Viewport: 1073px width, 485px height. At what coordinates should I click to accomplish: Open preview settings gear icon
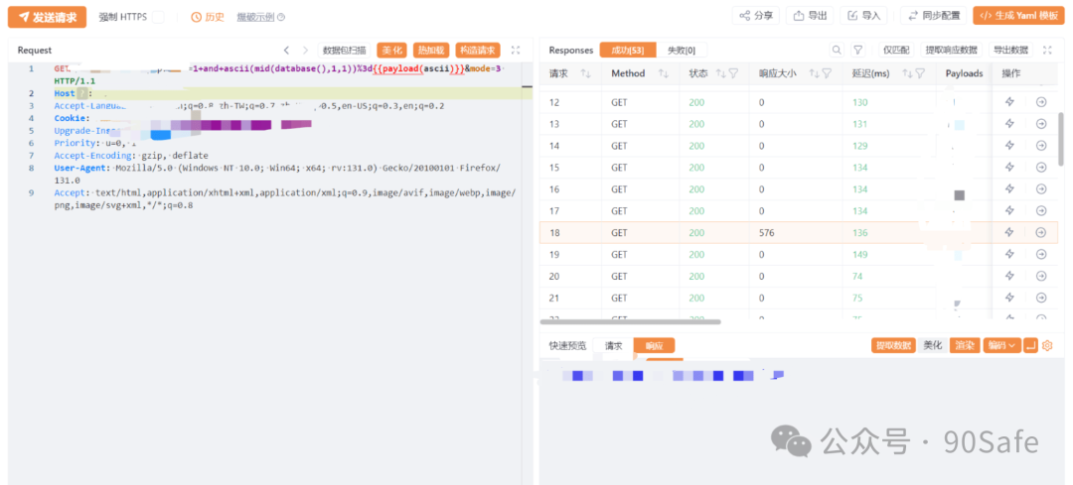pos(1047,345)
